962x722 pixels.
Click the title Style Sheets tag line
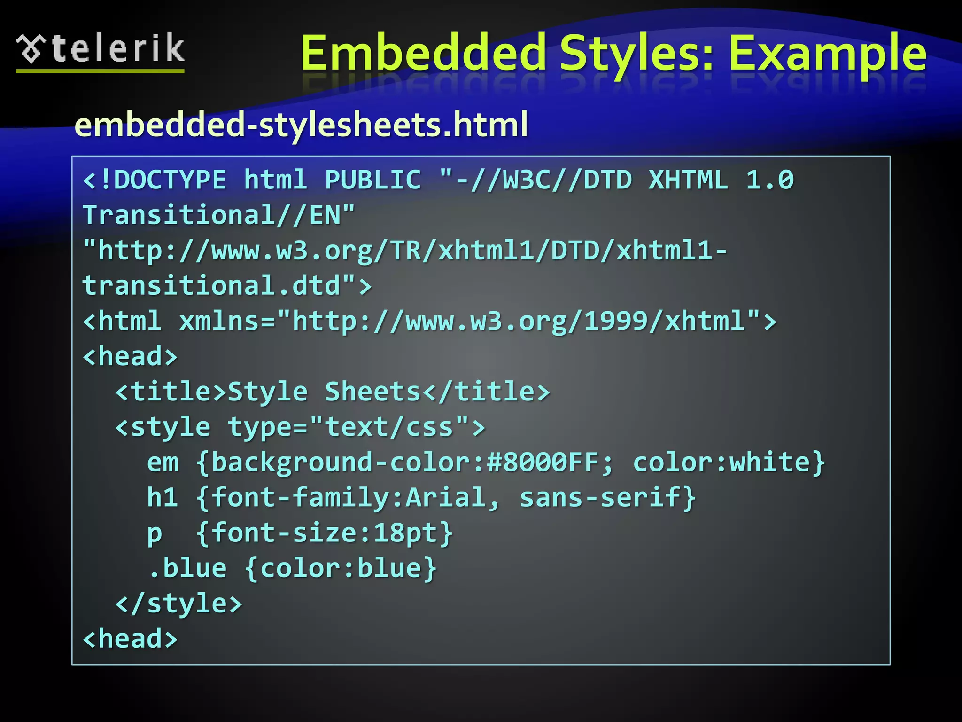(332, 391)
